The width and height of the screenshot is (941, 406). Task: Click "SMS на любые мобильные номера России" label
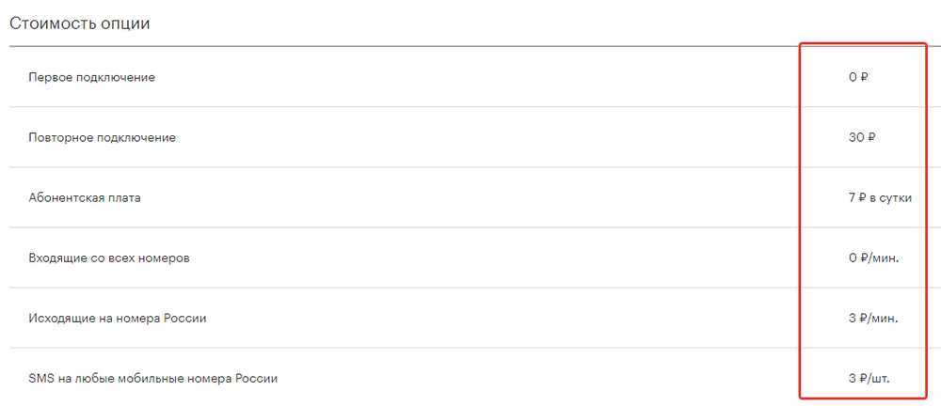coord(153,379)
